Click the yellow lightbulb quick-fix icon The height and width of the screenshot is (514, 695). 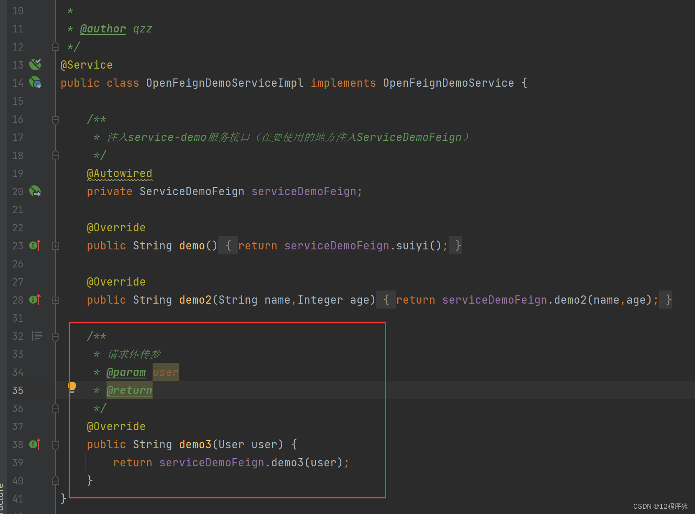(x=72, y=387)
